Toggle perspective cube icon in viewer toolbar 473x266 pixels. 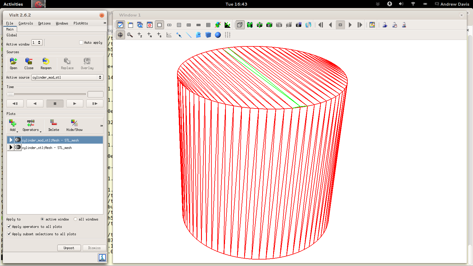click(240, 25)
